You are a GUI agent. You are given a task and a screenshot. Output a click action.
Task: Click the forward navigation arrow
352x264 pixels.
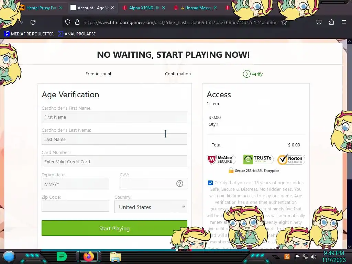point(21,22)
